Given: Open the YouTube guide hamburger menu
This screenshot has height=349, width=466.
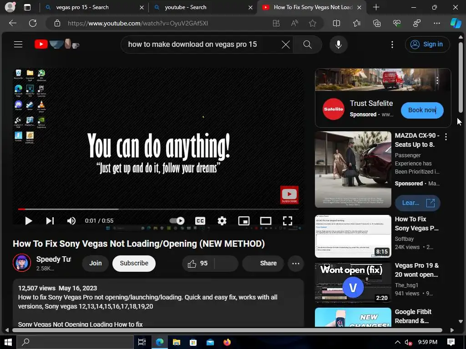Looking at the screenshot, I should point(18,44).
